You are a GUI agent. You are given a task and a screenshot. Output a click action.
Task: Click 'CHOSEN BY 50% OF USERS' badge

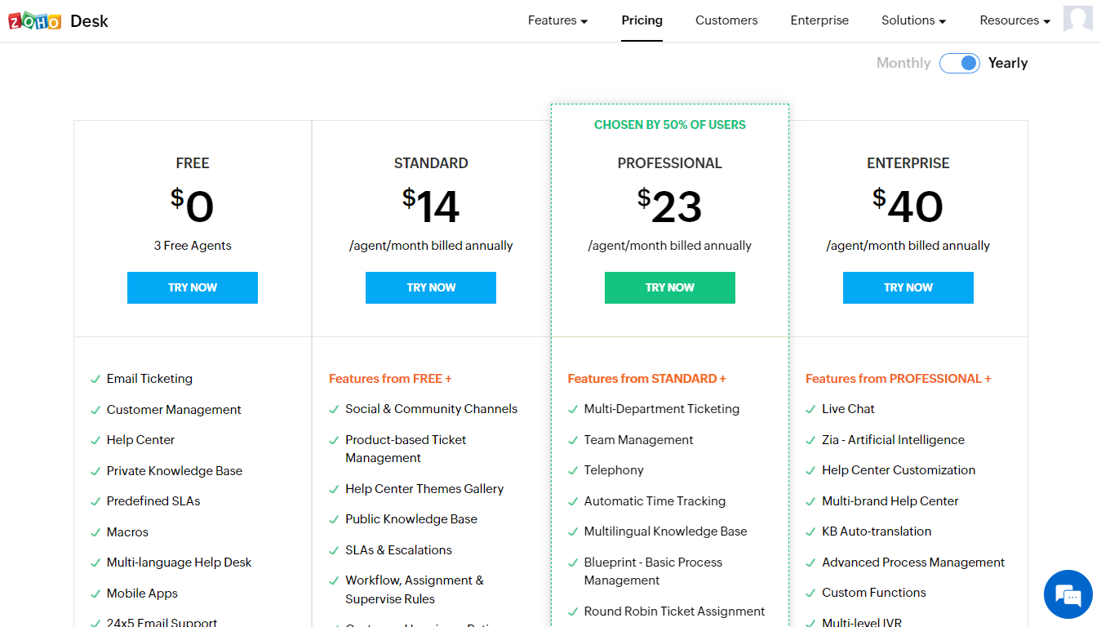(669, 125)
